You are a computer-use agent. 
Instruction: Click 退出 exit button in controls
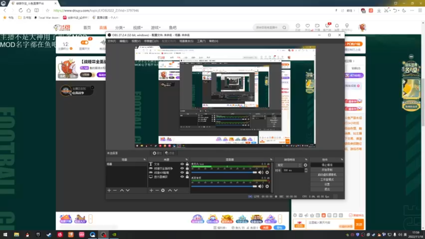coord(327,189)
